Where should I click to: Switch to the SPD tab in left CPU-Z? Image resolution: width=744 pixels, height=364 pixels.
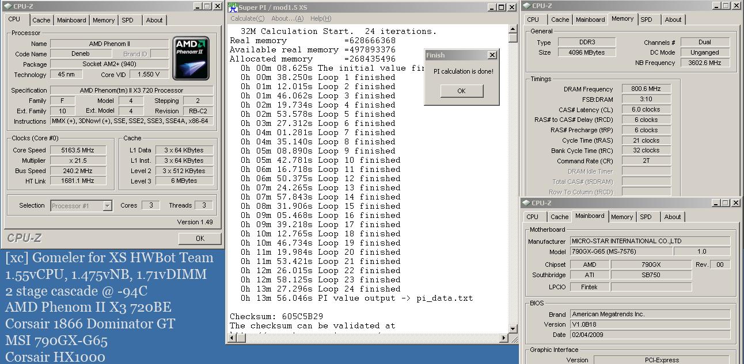click(127, 20)
